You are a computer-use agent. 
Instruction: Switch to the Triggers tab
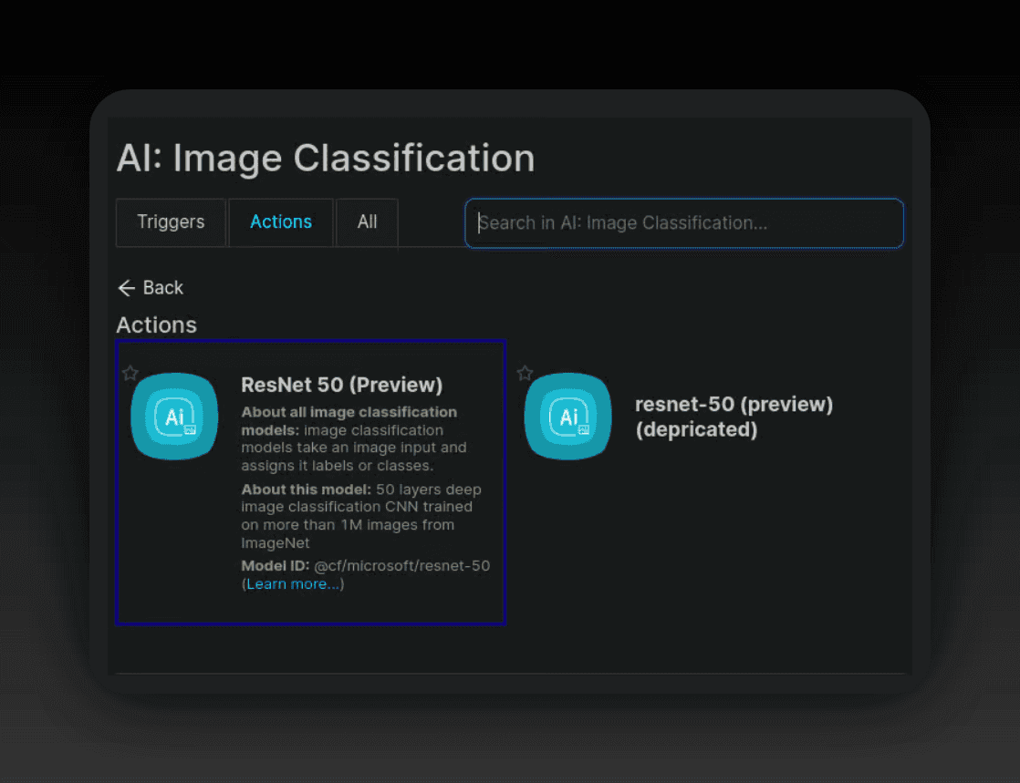pos(171,222)
